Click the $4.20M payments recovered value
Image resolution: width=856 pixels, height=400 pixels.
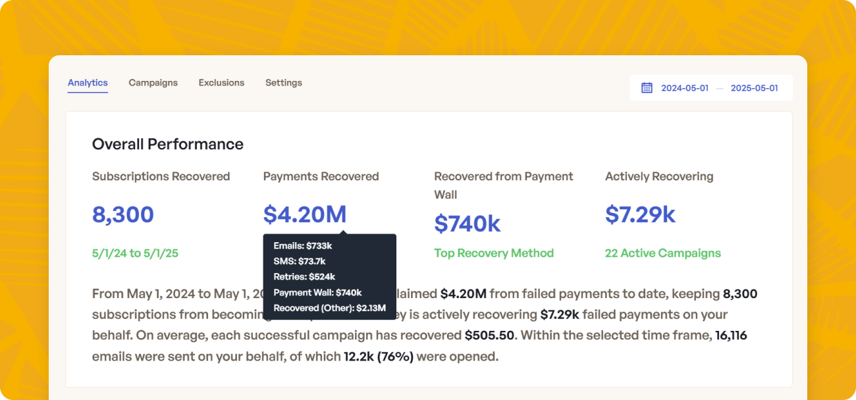304,214
